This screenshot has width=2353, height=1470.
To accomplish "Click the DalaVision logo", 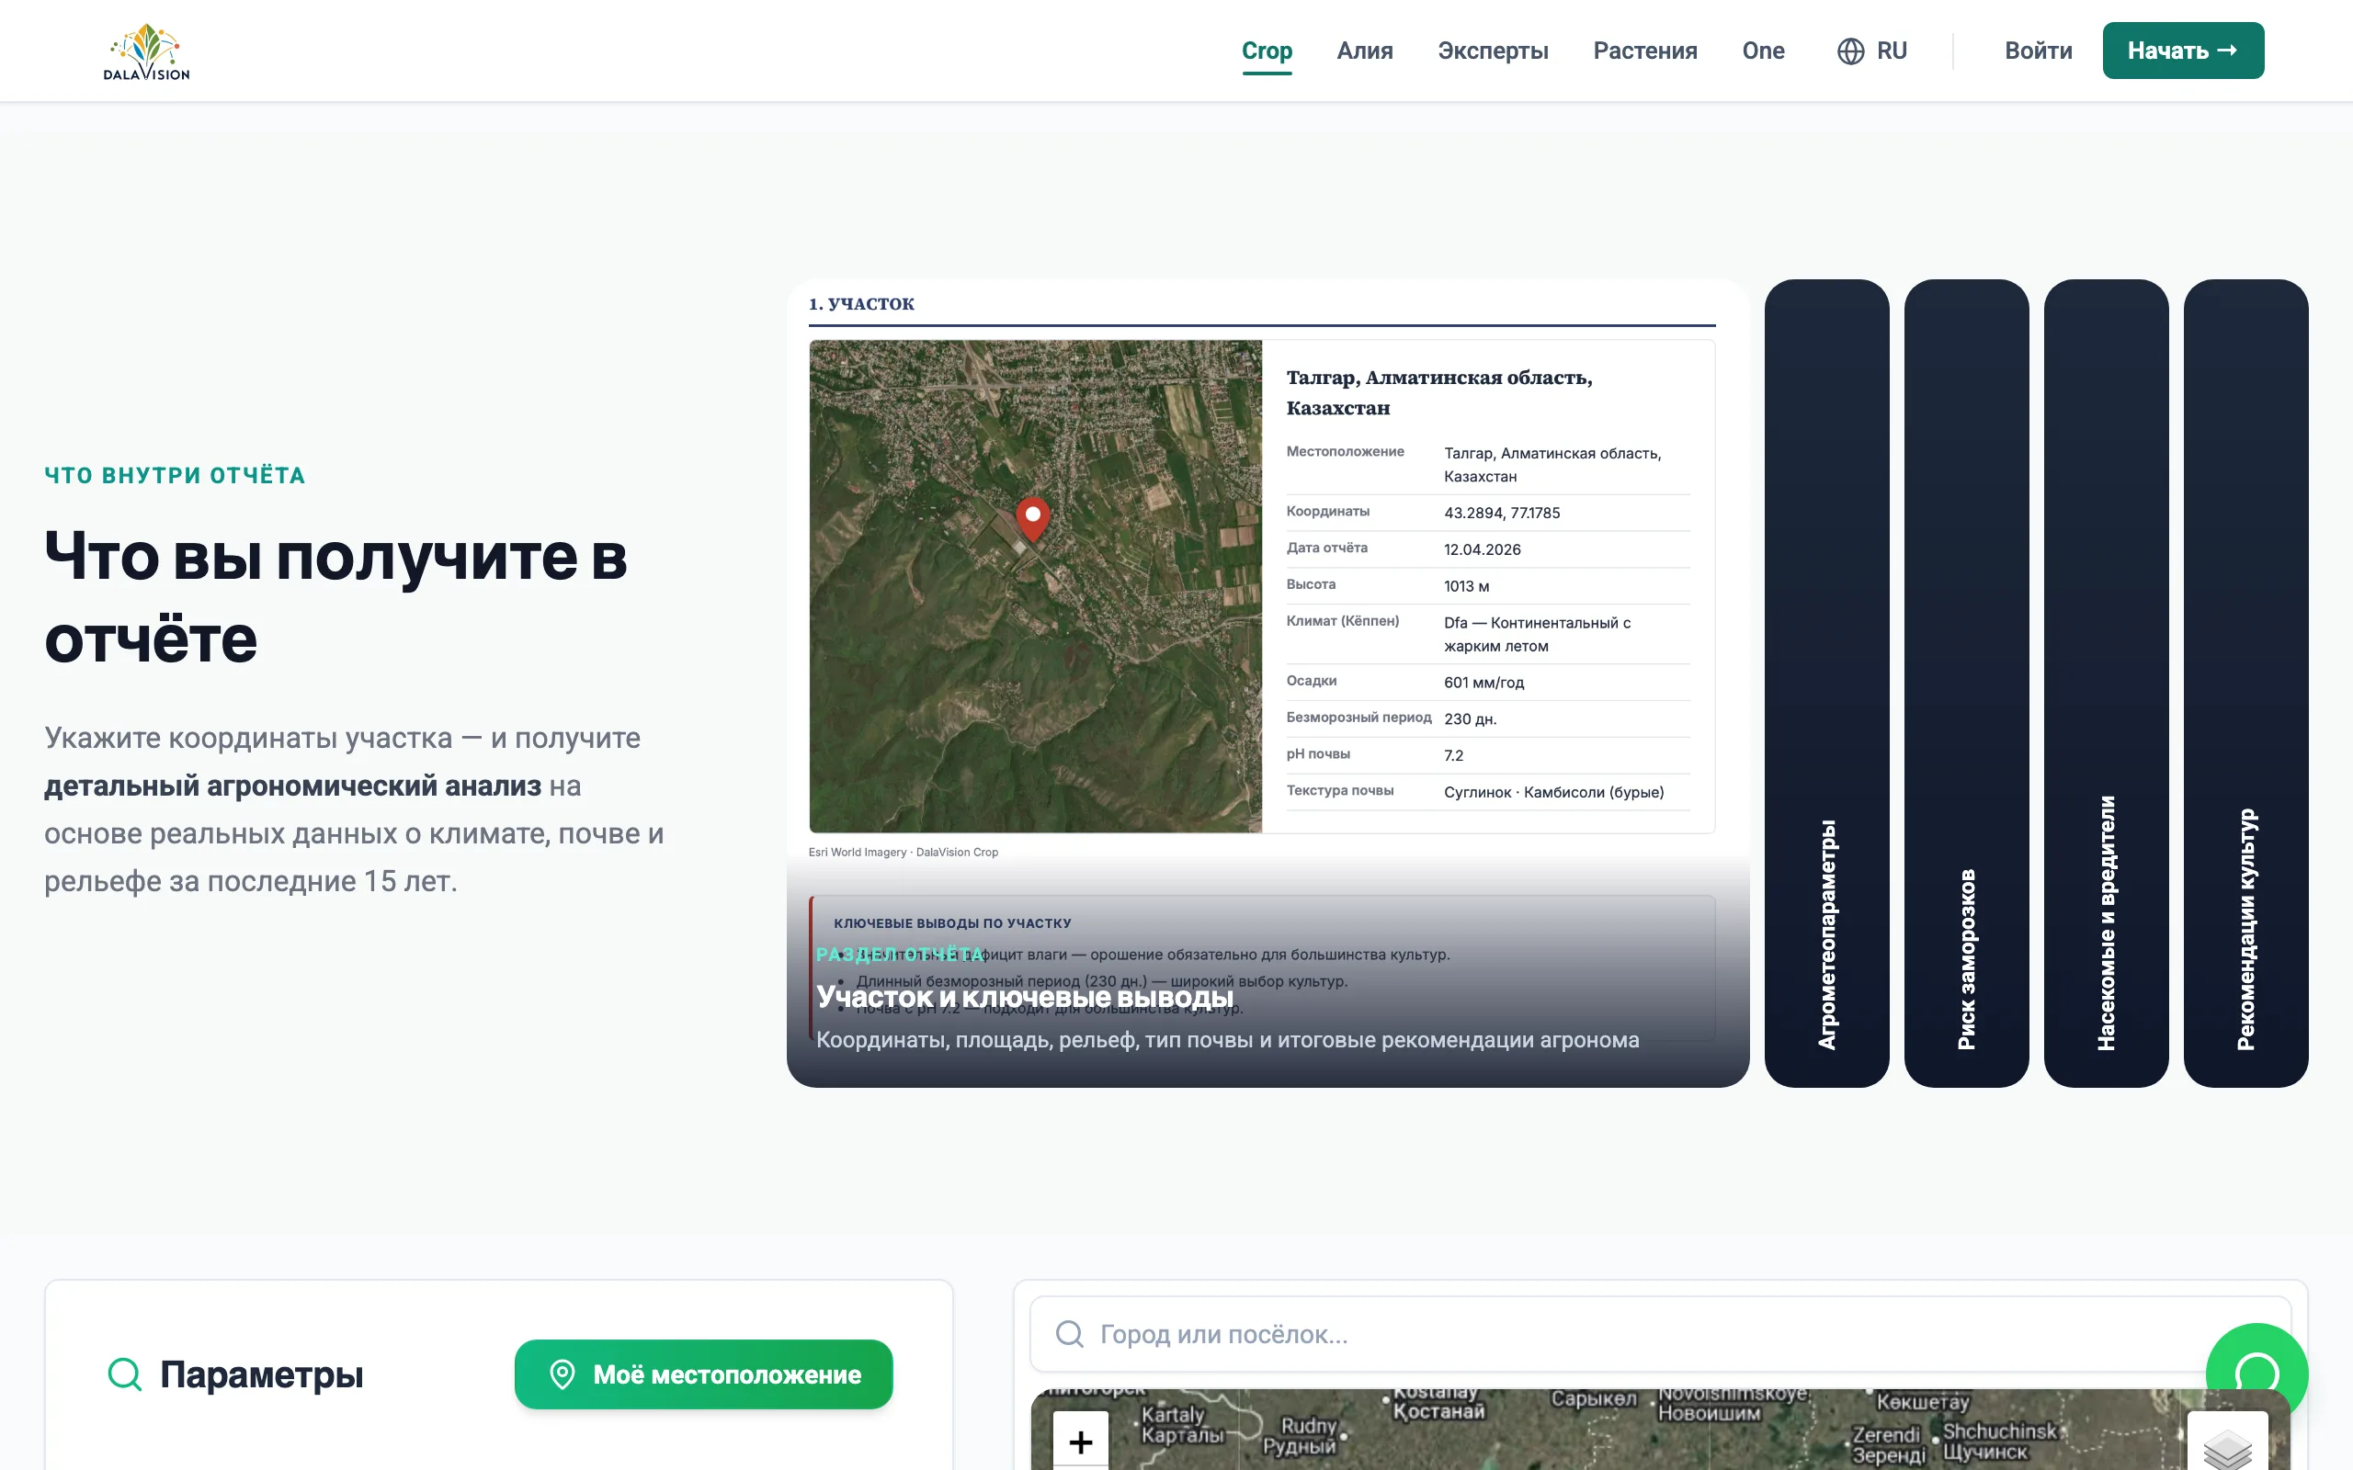I will point(147,51).
